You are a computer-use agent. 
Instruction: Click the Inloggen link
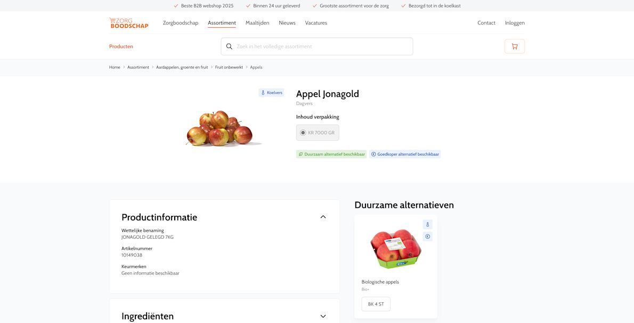[x=515, y=22]
